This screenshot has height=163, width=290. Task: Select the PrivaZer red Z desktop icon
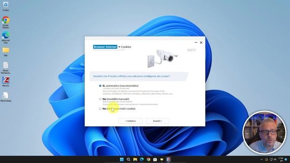(6, 81)
